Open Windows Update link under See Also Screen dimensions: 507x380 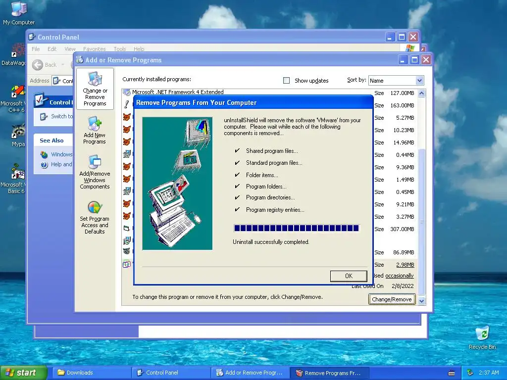[x=56, y=154]
